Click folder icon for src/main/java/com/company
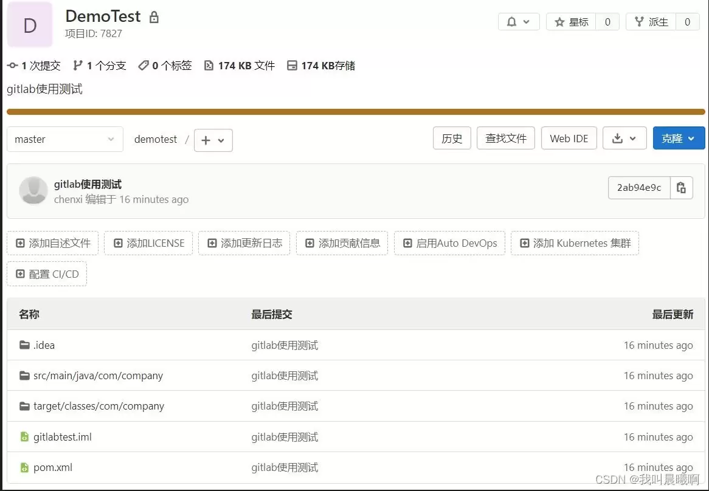709x491 pixels. [24, 376]
